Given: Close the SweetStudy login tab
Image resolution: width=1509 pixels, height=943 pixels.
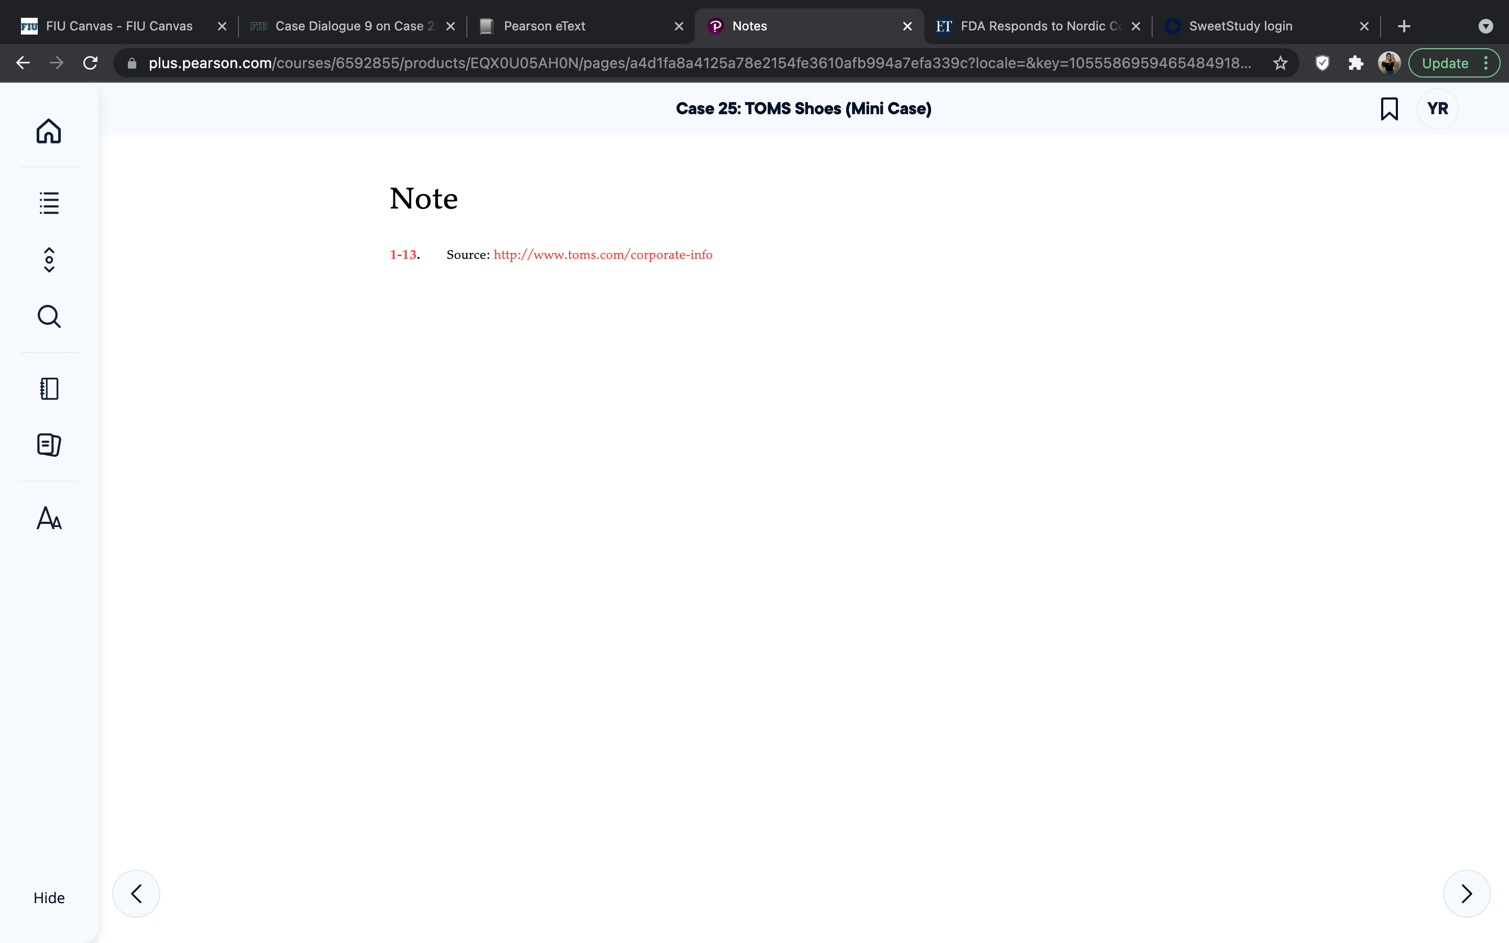Looking at the screenshot, I should tap(1364, 26).
